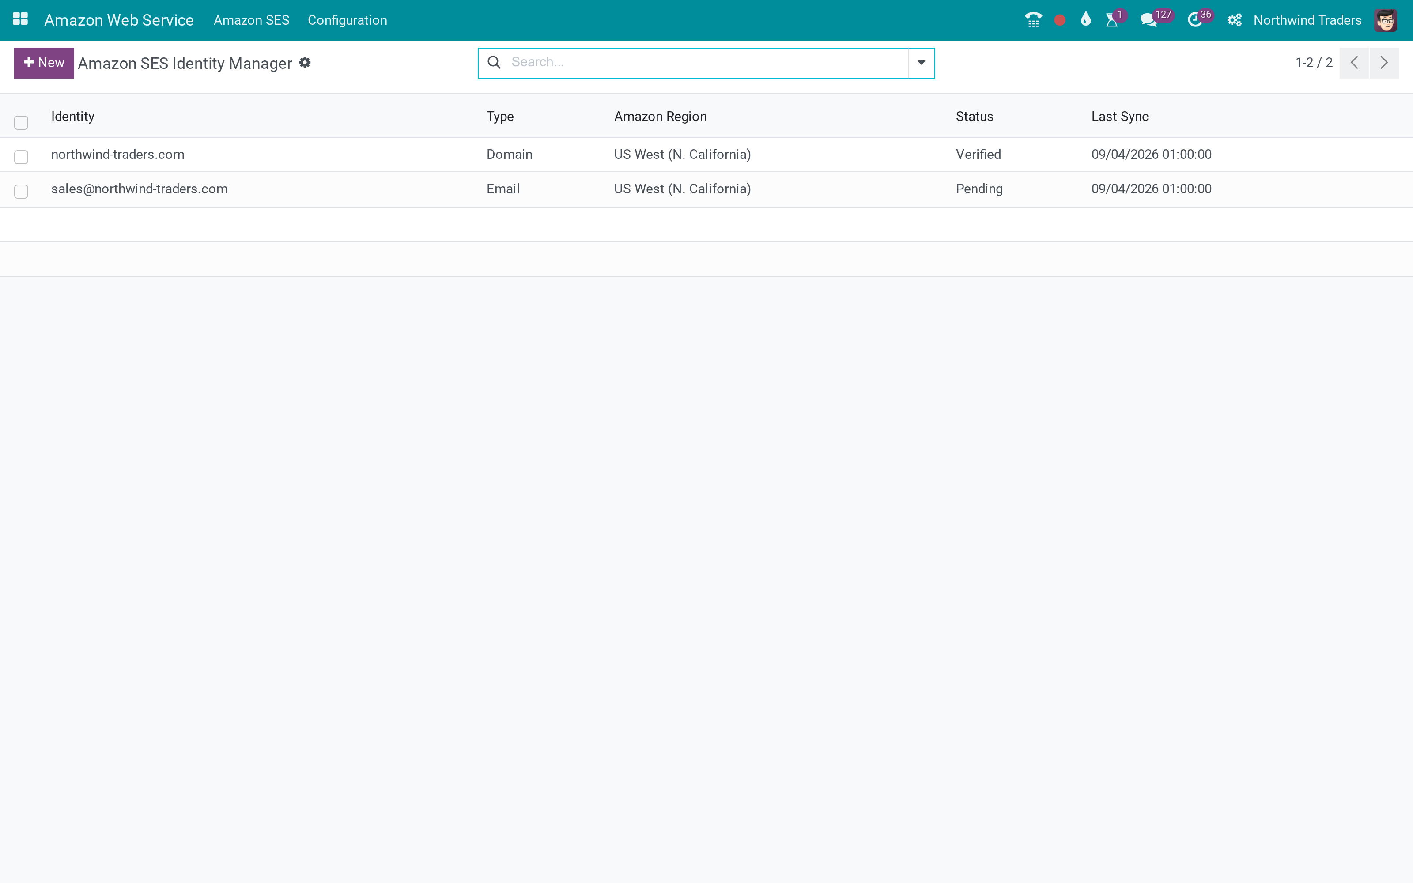Open the actions gear beside Identity Manager title
1413x883 pixels.
pyautogui.click(x=305, y=63)
